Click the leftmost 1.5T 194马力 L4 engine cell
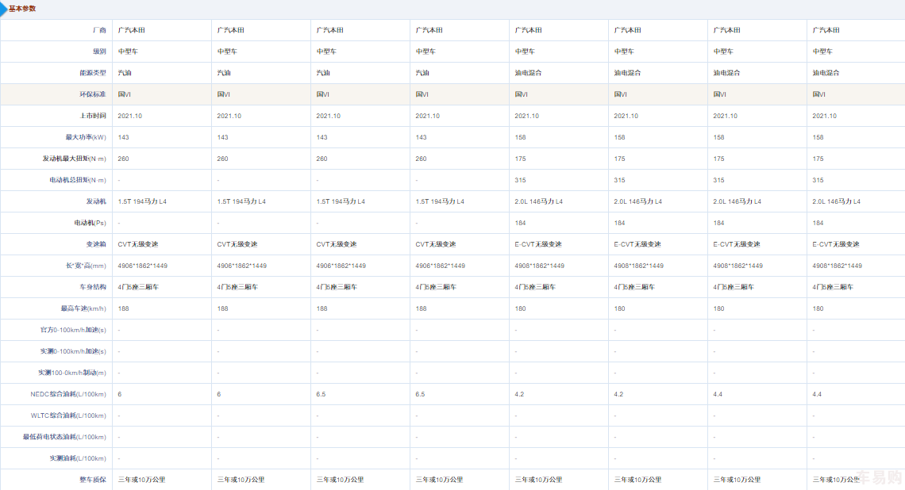The height and width of the screenshot is (490, 905). click(142, 201)
